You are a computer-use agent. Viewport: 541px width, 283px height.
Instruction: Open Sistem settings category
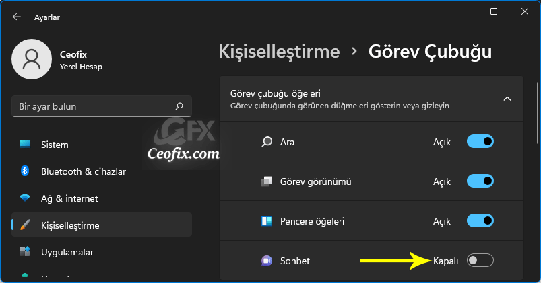(x=102, y=145)
